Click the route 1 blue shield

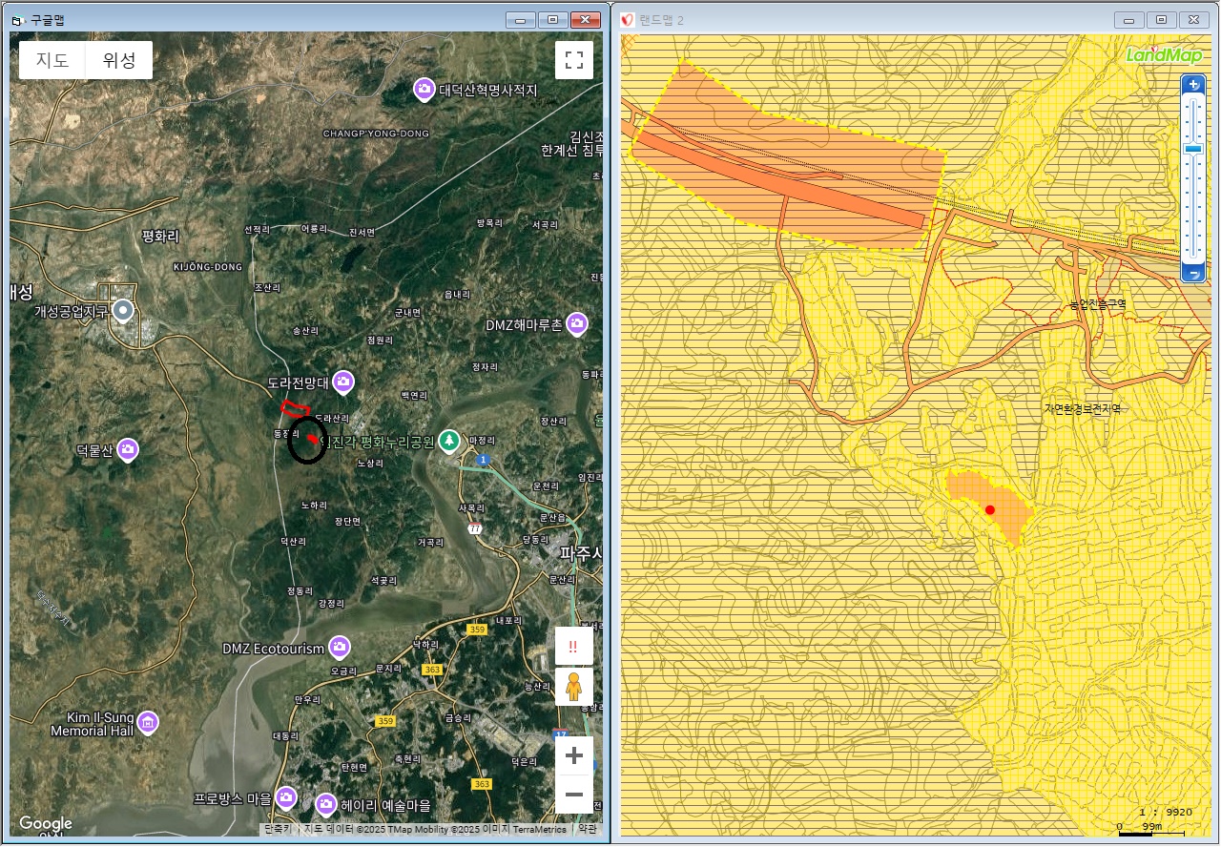tap(485, 461)
